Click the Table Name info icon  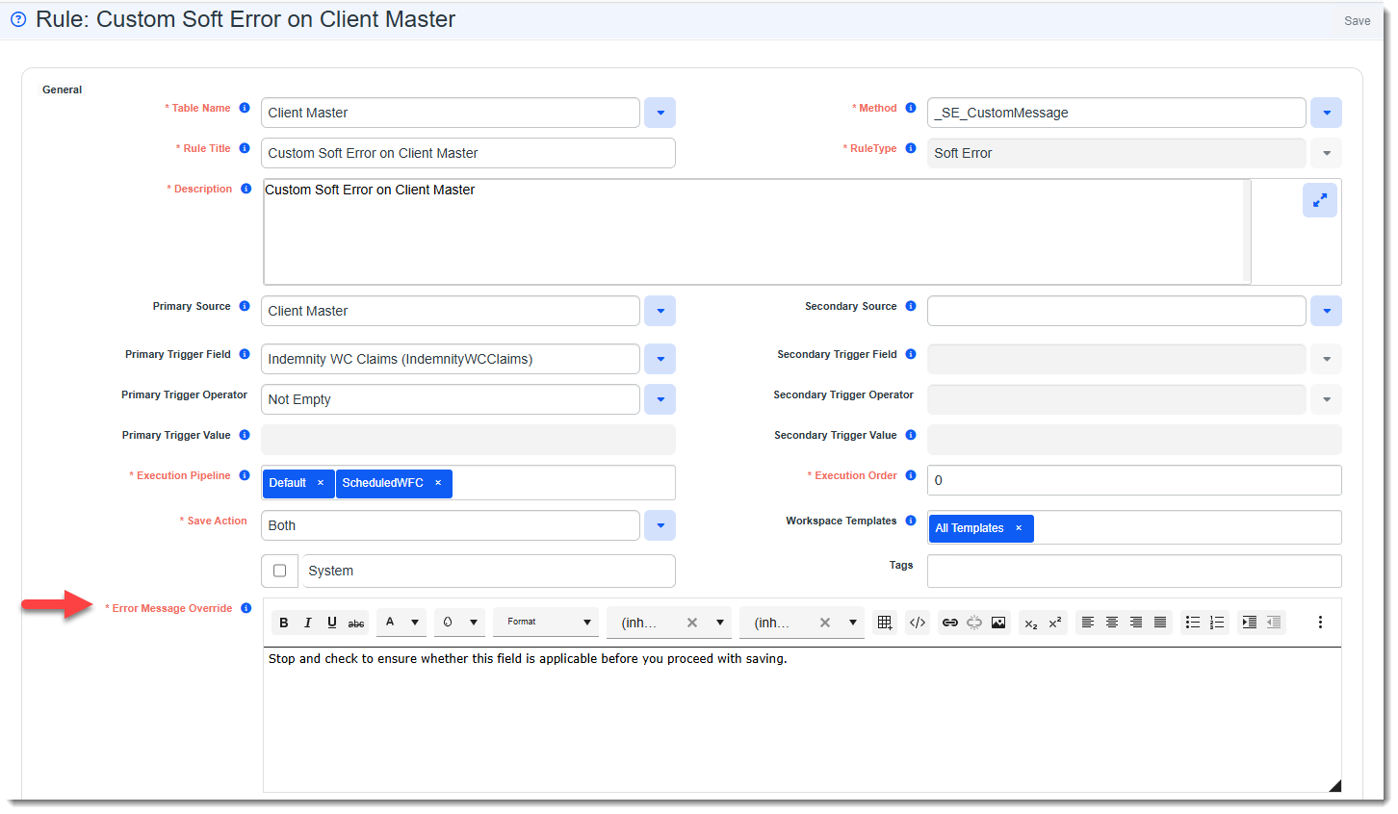coord(245,108)
